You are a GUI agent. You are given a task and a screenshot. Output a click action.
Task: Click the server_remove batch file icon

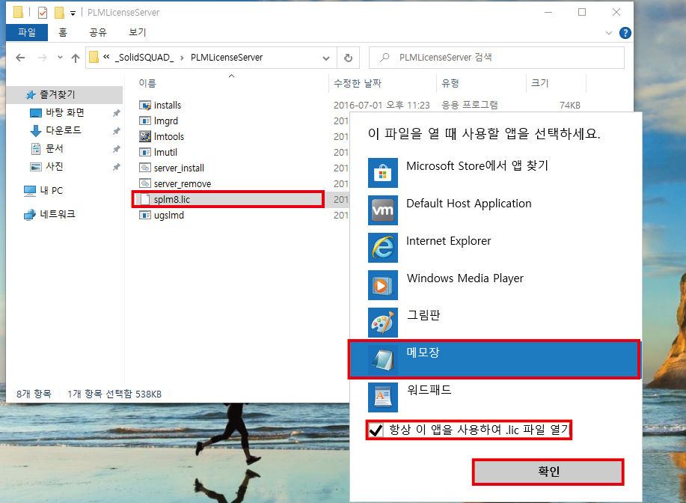coord(145,184)
